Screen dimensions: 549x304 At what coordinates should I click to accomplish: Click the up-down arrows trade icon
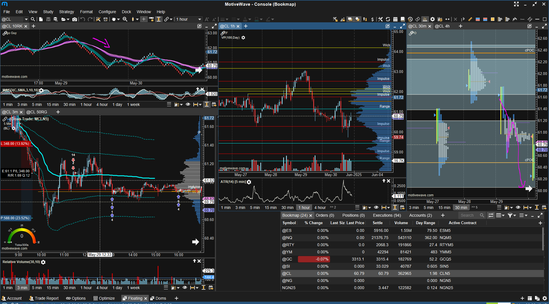point(365,19)
